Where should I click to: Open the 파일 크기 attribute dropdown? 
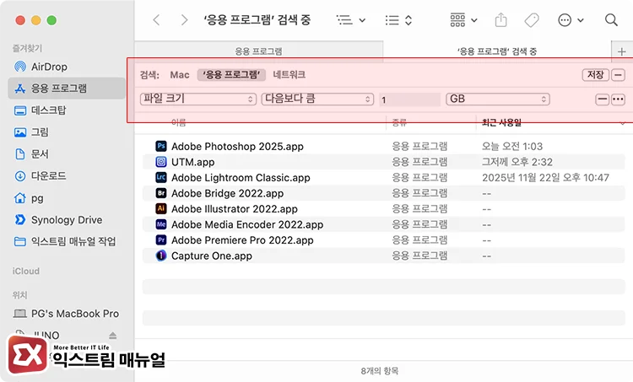tap(198, 99)
